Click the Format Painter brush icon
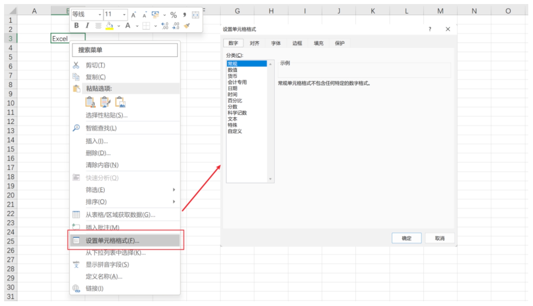 187,26
